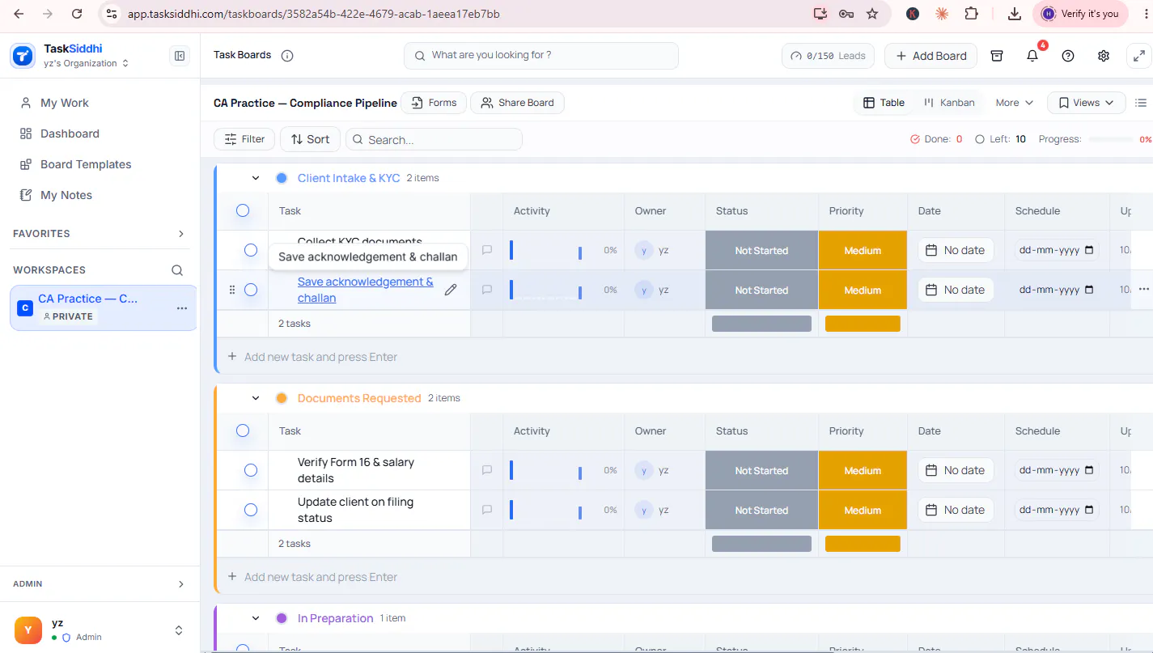Collapse the Client Intake & KYC group

256,178
